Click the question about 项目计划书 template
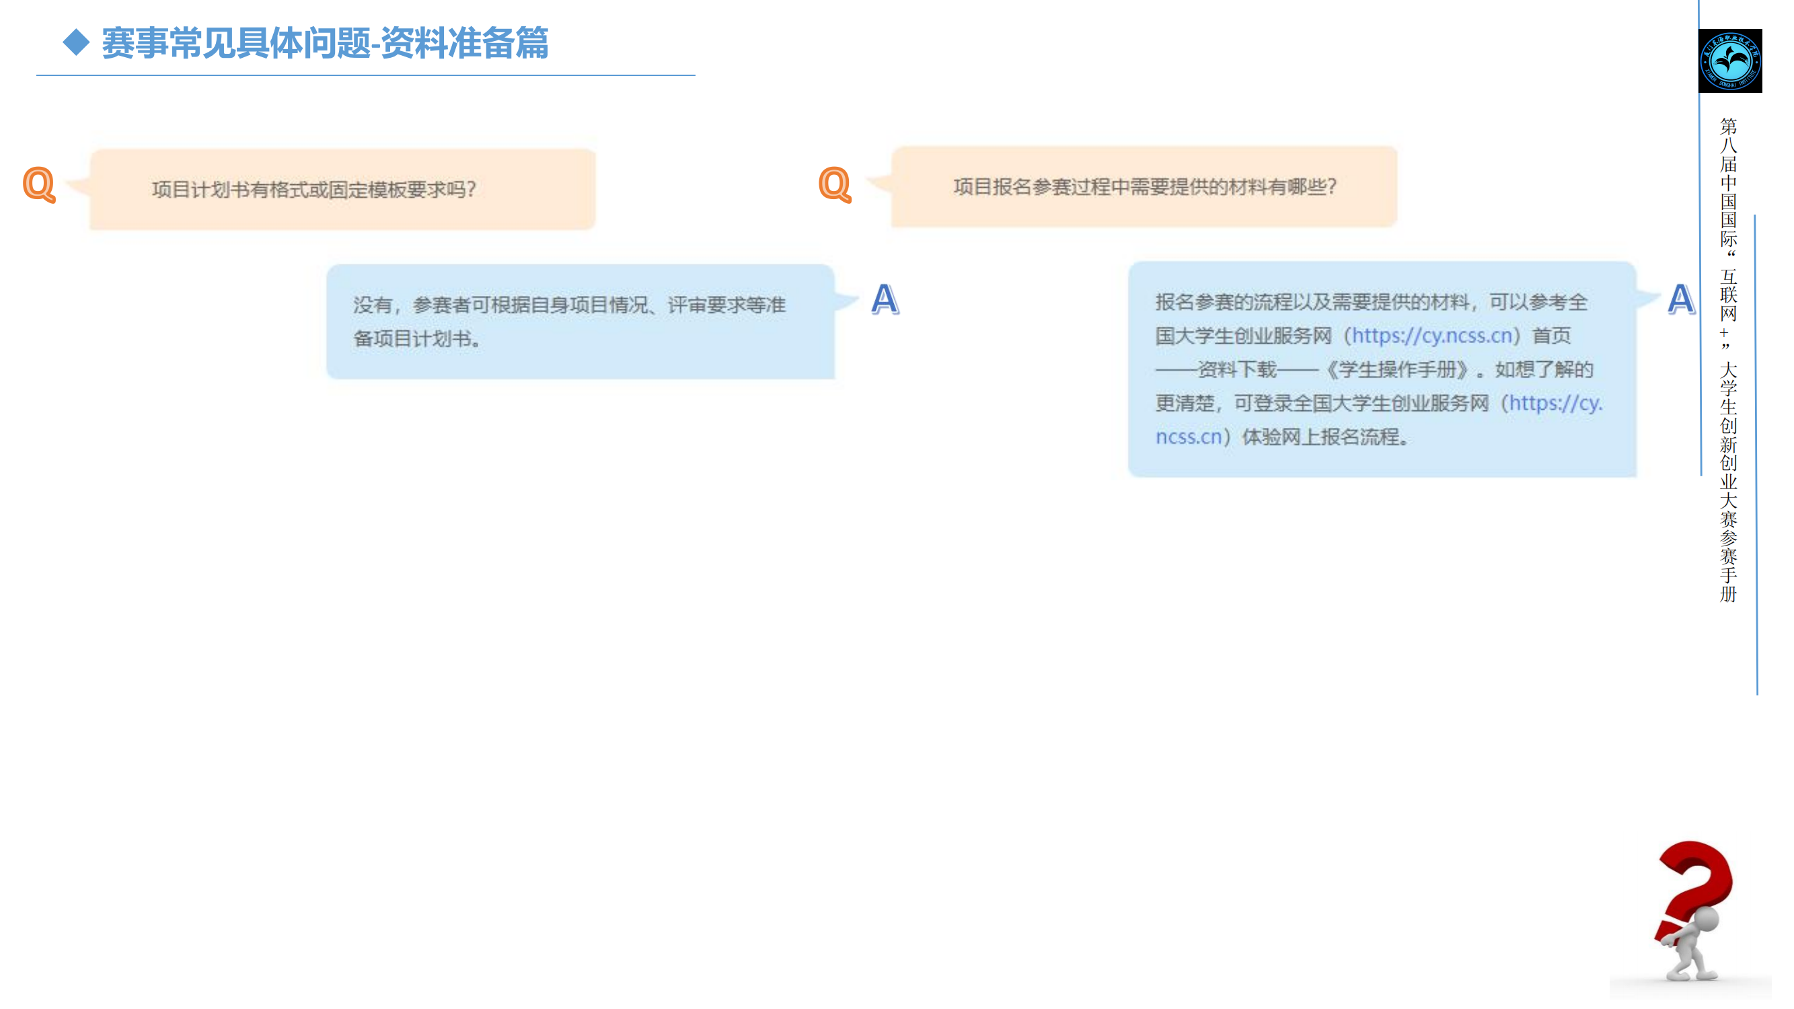Viewport: 1794px width, 1009px height. pyautogui.click(x=313, y=190)
